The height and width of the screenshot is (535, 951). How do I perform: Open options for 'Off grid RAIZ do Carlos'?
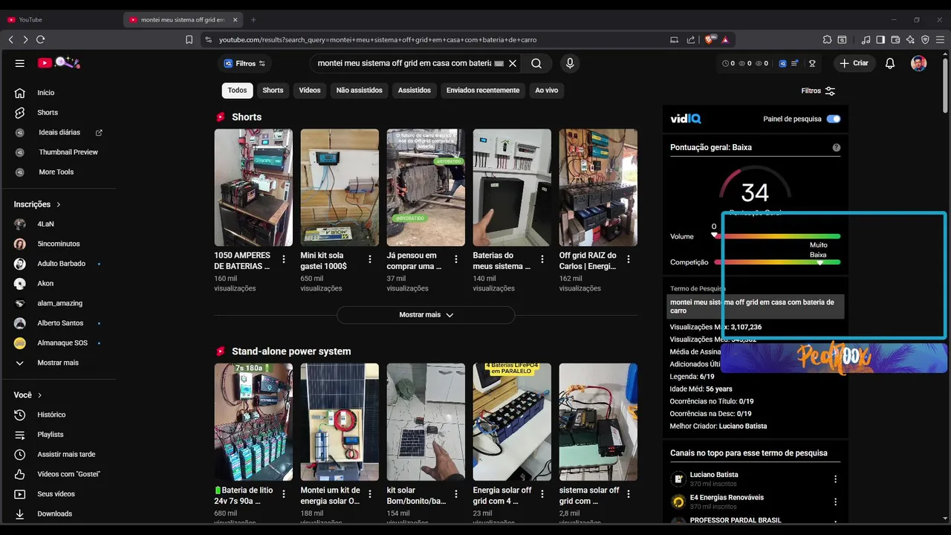[629, 259]
